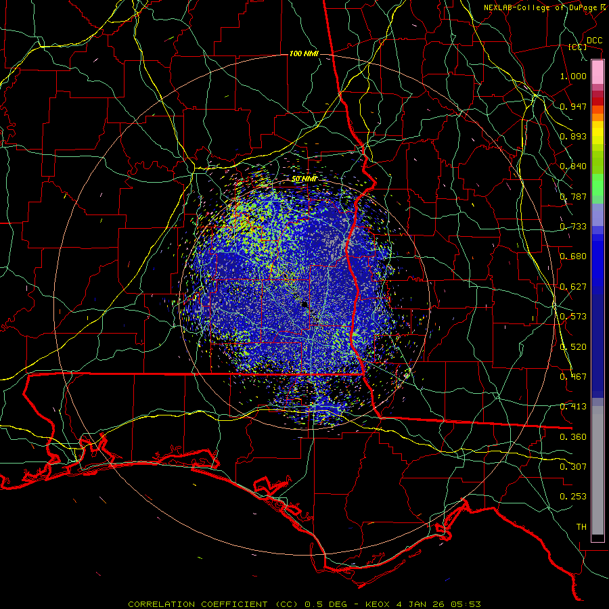Click the 0.360 legend value
The height and width of the screenshot is (609, 609).
(573, 437)
